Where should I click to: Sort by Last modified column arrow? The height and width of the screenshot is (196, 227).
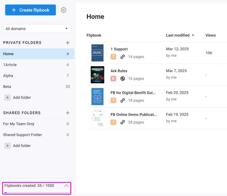193,35
